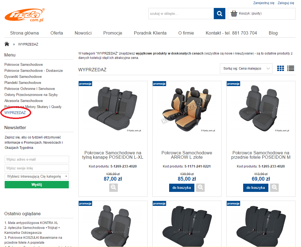Open Dywaniki Samochodowe category
This screenshot has height=247, width=301.
click(23, 76)
